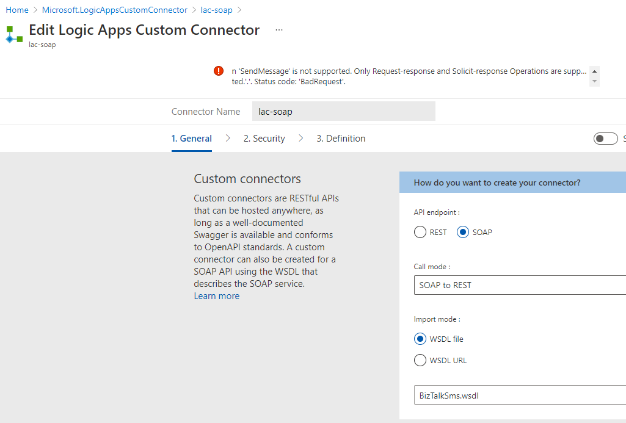Screen dimensions: 626x423
Task: Open the Learn more link
Action: 217,296
